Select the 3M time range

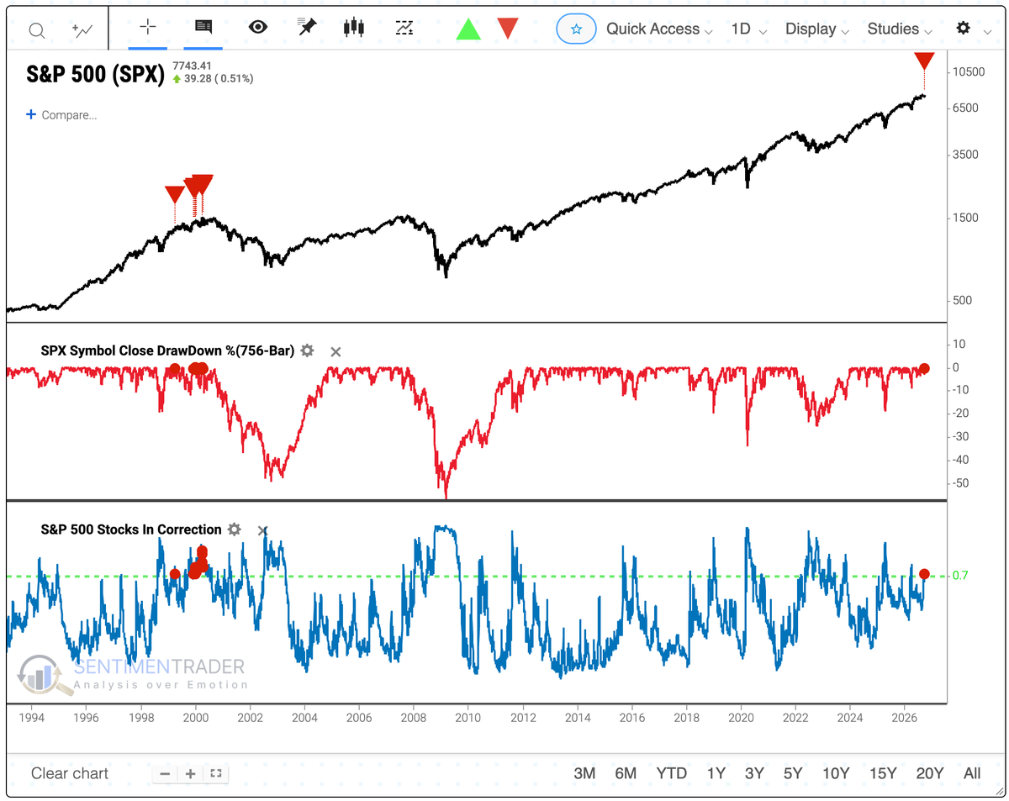[x=584, y=773]
